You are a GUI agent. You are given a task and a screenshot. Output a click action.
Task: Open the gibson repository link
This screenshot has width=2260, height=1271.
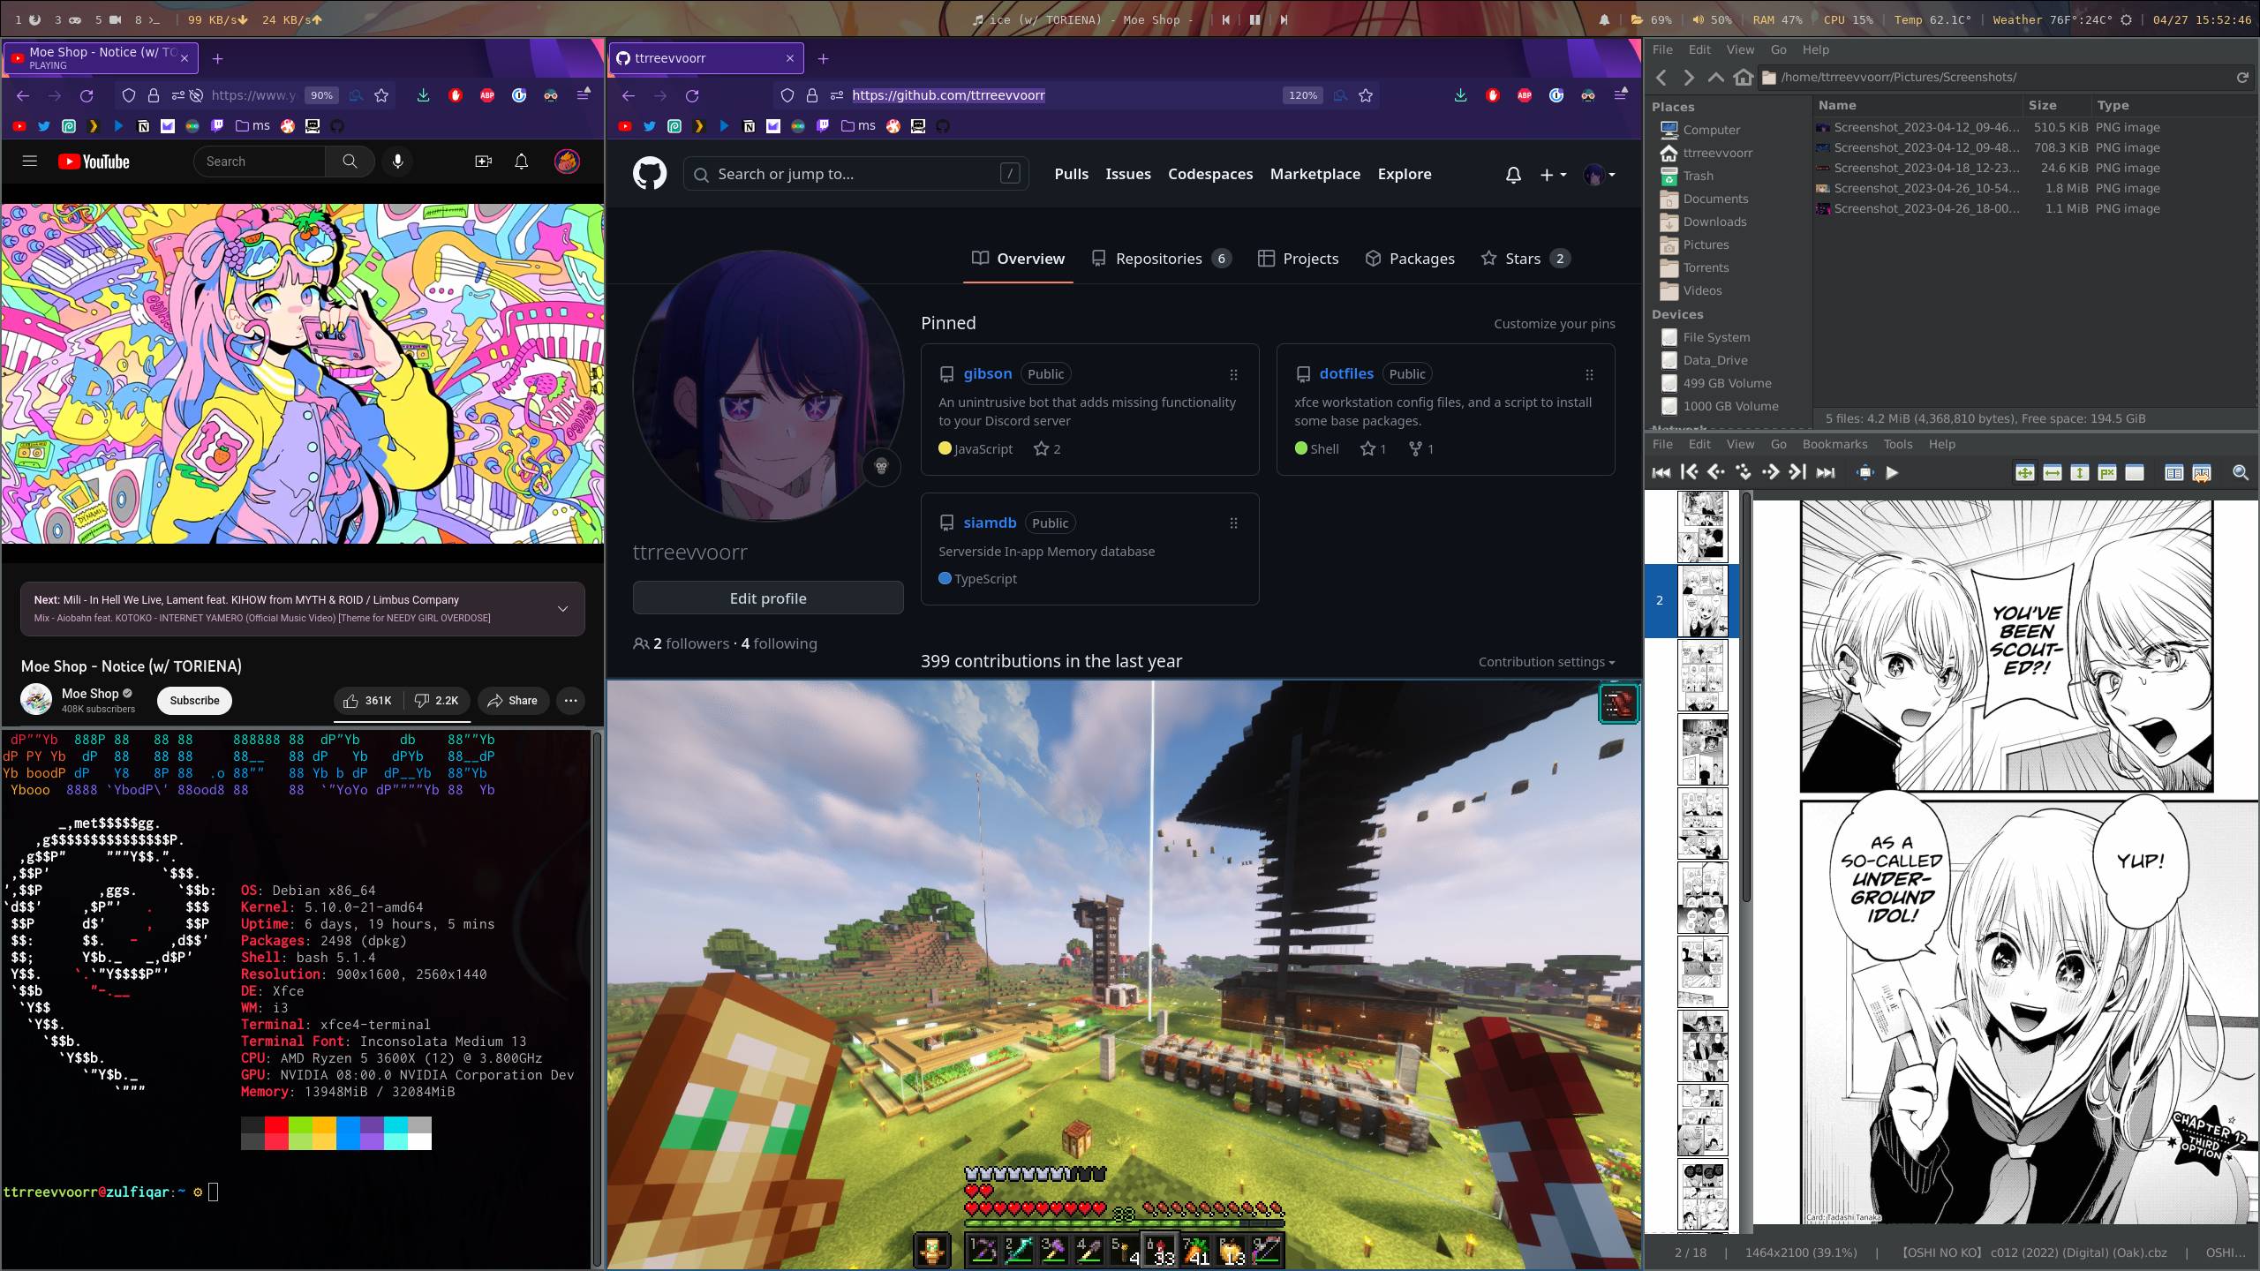coord(987,373)
